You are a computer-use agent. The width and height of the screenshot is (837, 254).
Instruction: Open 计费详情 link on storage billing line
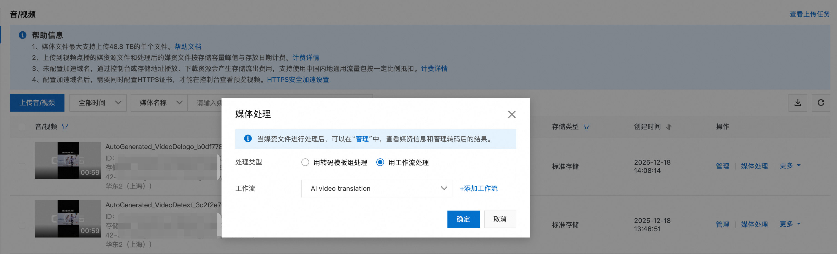306,58
